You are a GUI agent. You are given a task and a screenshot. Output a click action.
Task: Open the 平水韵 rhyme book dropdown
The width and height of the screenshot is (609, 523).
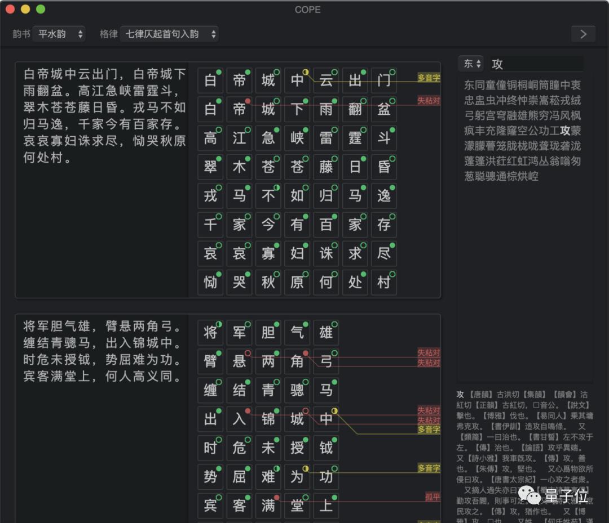coord(59,34)
